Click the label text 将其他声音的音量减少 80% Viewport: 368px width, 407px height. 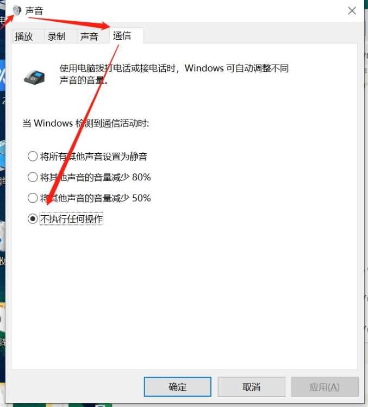(x=95, y=177)
